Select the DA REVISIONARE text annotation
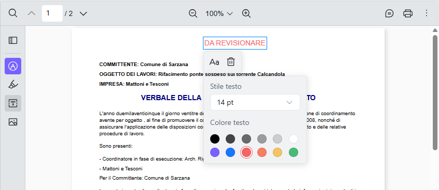Image resolution: width=439 pixels, height=190 pixels. pyautogui.click(x=235, y=43)
